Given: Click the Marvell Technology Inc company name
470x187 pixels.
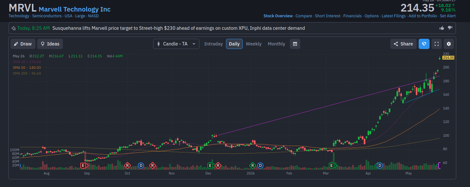Looking at the screenshot, I should tap(74, 9).
